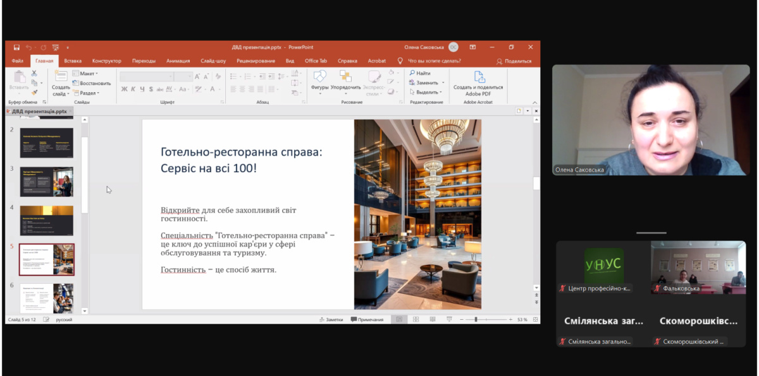The height and width of the screenshot is (376, 759).
Task: Click the Создать слайд icon
Action: (x=61, y=83)
